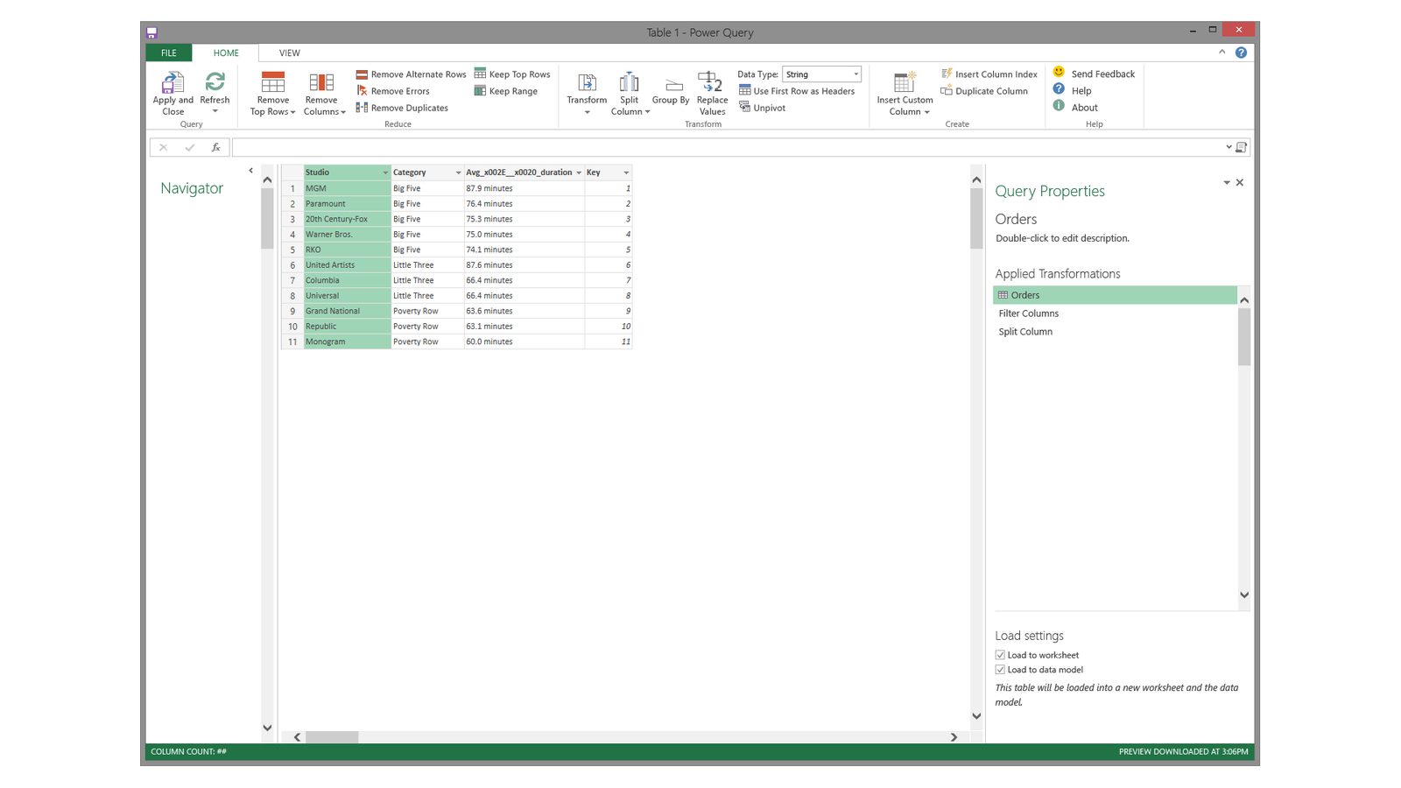Switch to the VIEW tab
Image resolution: width=1401 pixels, height=788 pixels.
pos(290,53)
